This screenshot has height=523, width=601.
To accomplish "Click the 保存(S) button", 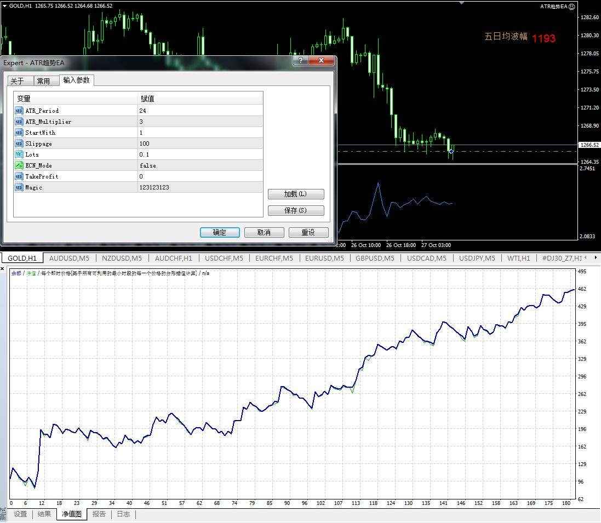I will click(x=296, y=210).
